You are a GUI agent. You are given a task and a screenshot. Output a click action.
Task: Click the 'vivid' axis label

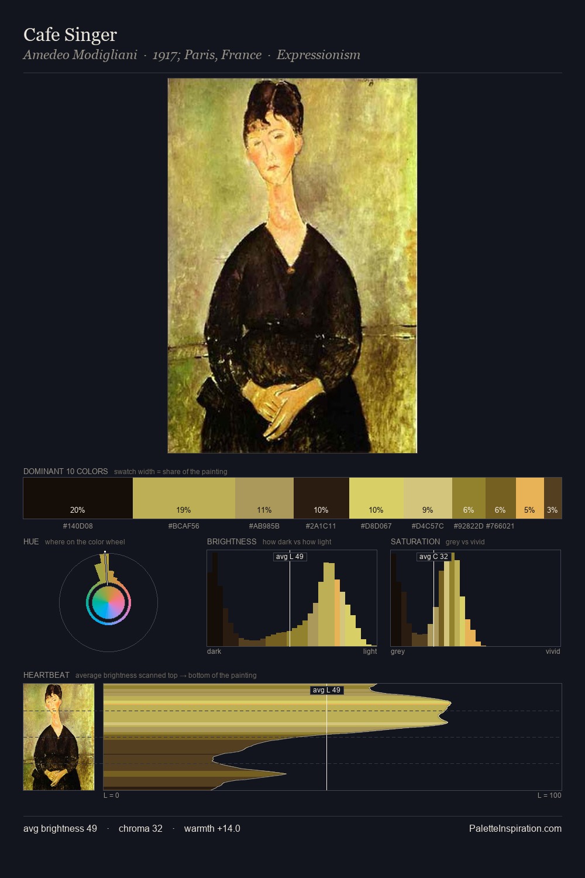pos(553,651)
